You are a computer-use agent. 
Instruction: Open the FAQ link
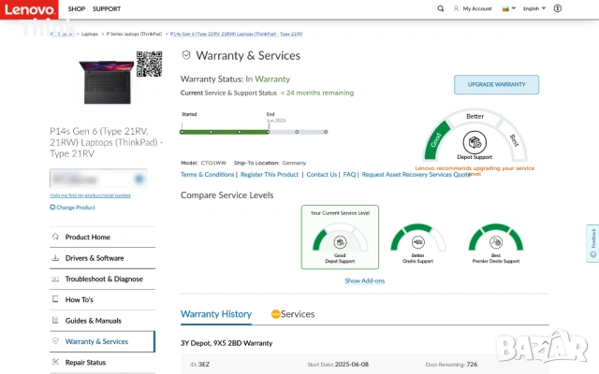[349, 175]
